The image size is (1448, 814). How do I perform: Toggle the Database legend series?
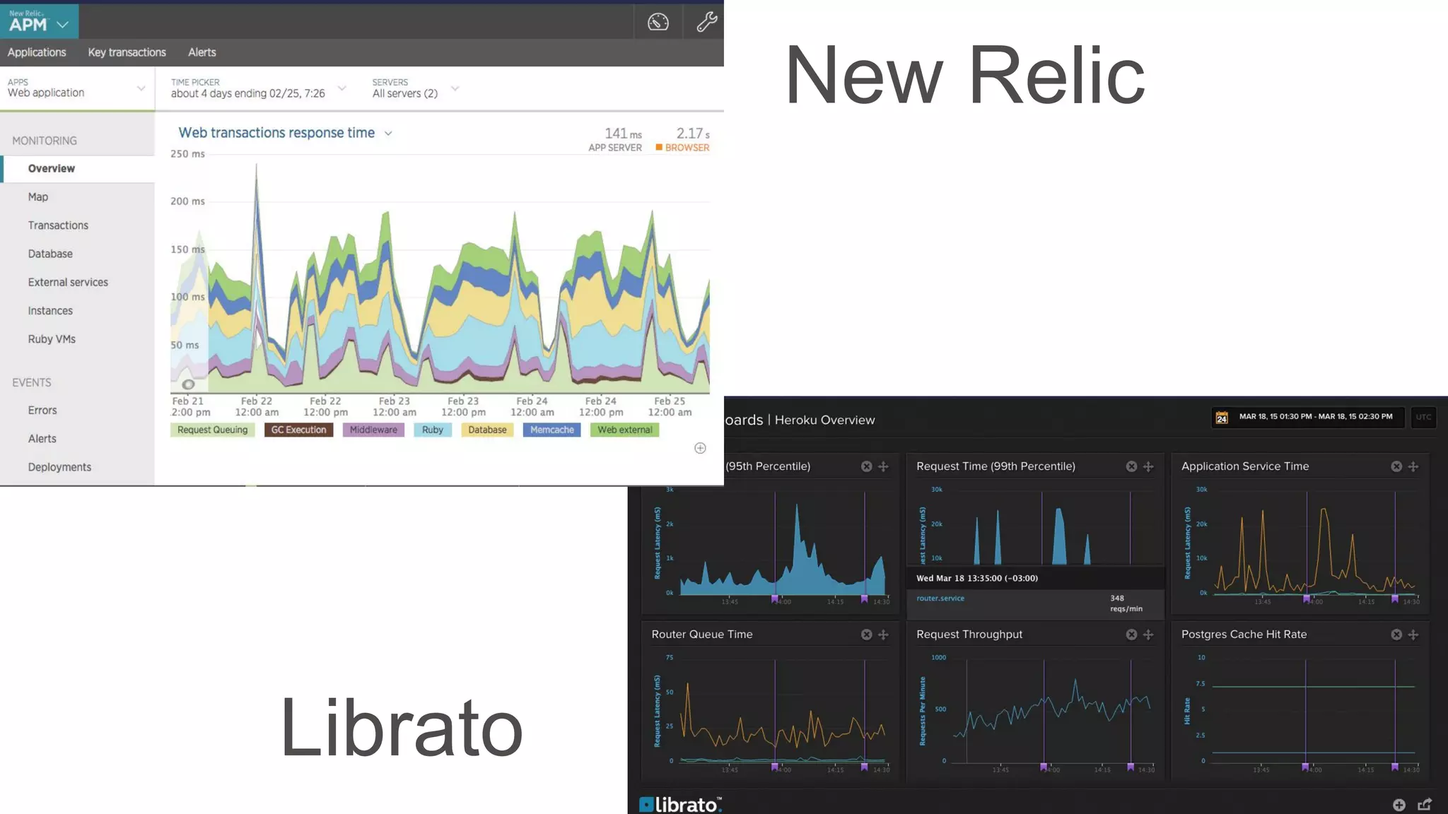click(487, 430)
